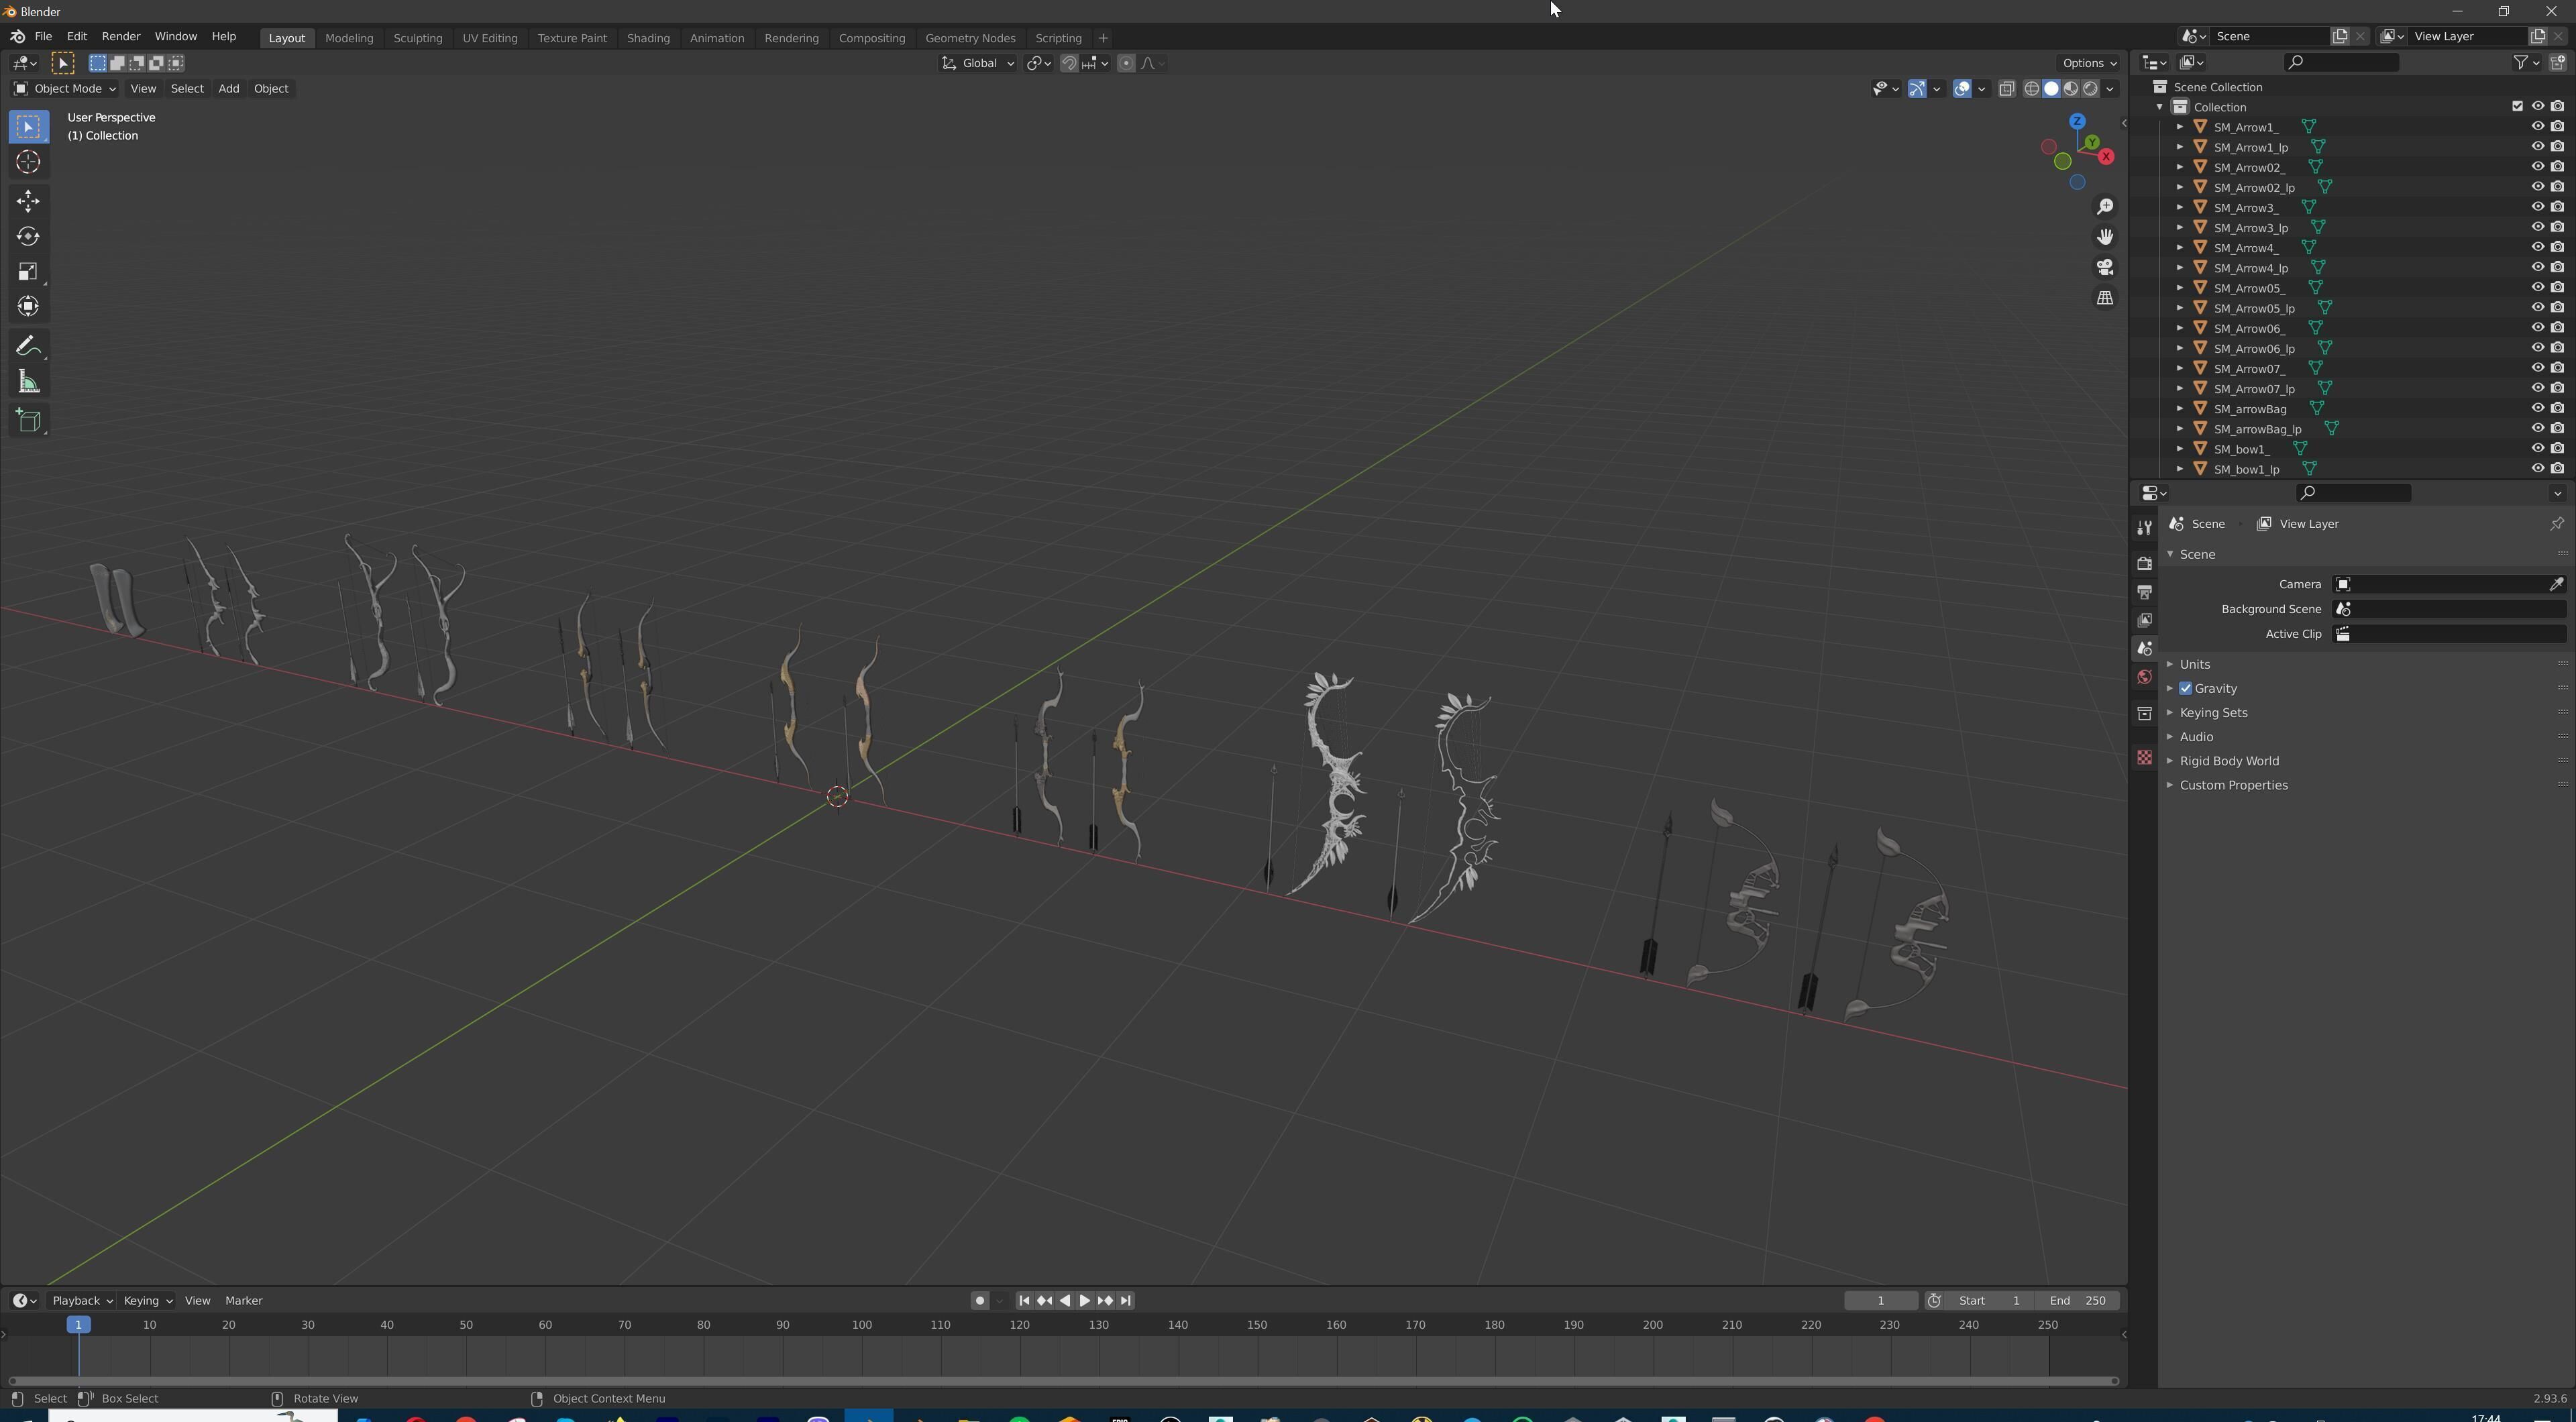Viewport: 2576px width, 1422px height.
Task: Select the Move tool in the toolbar
Action: pyautogui.click(x=28, y=201)
